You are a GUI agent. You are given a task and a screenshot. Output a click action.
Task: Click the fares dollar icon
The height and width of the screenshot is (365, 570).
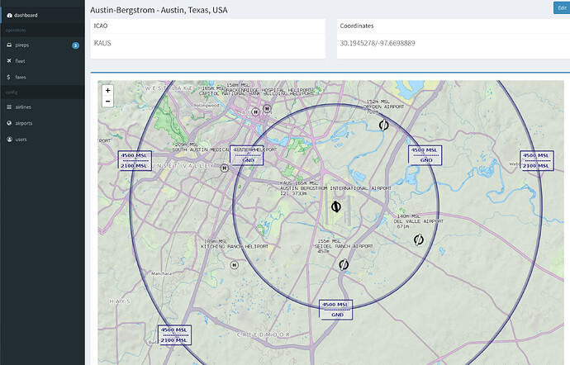[x=9, y=77]
